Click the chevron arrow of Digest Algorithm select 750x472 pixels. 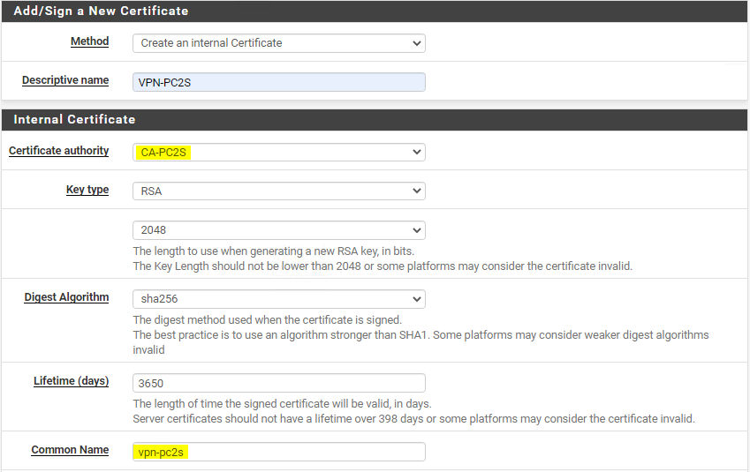417,299
